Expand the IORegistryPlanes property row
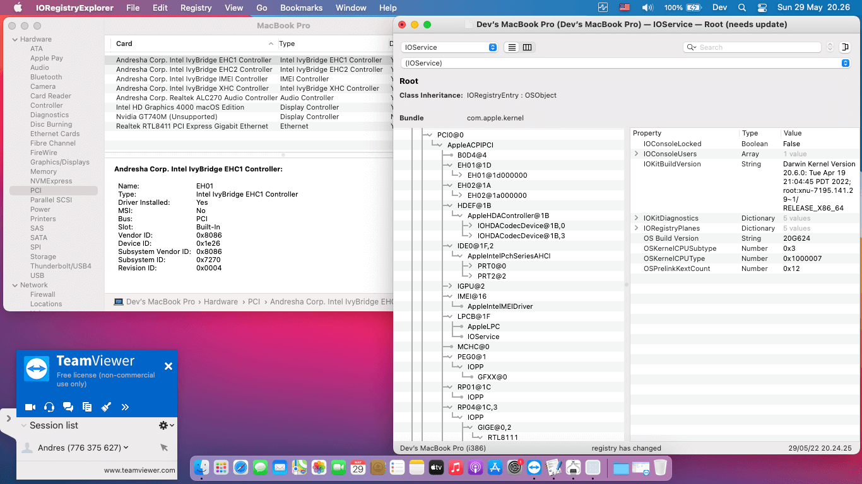 (637, 228)
